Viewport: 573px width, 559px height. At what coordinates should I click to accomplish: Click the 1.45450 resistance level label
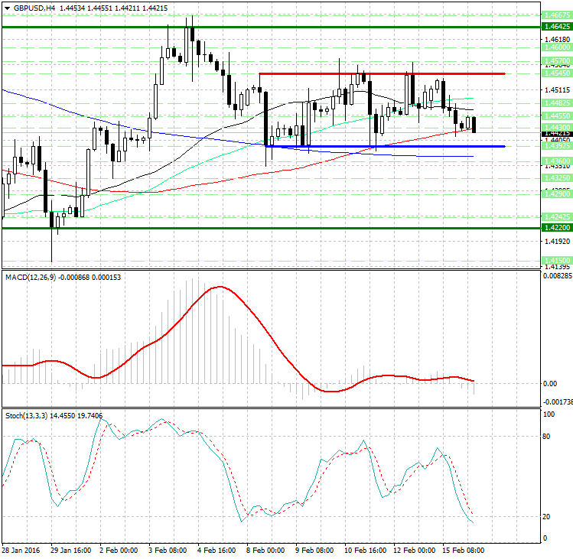(x=557, y=73)
